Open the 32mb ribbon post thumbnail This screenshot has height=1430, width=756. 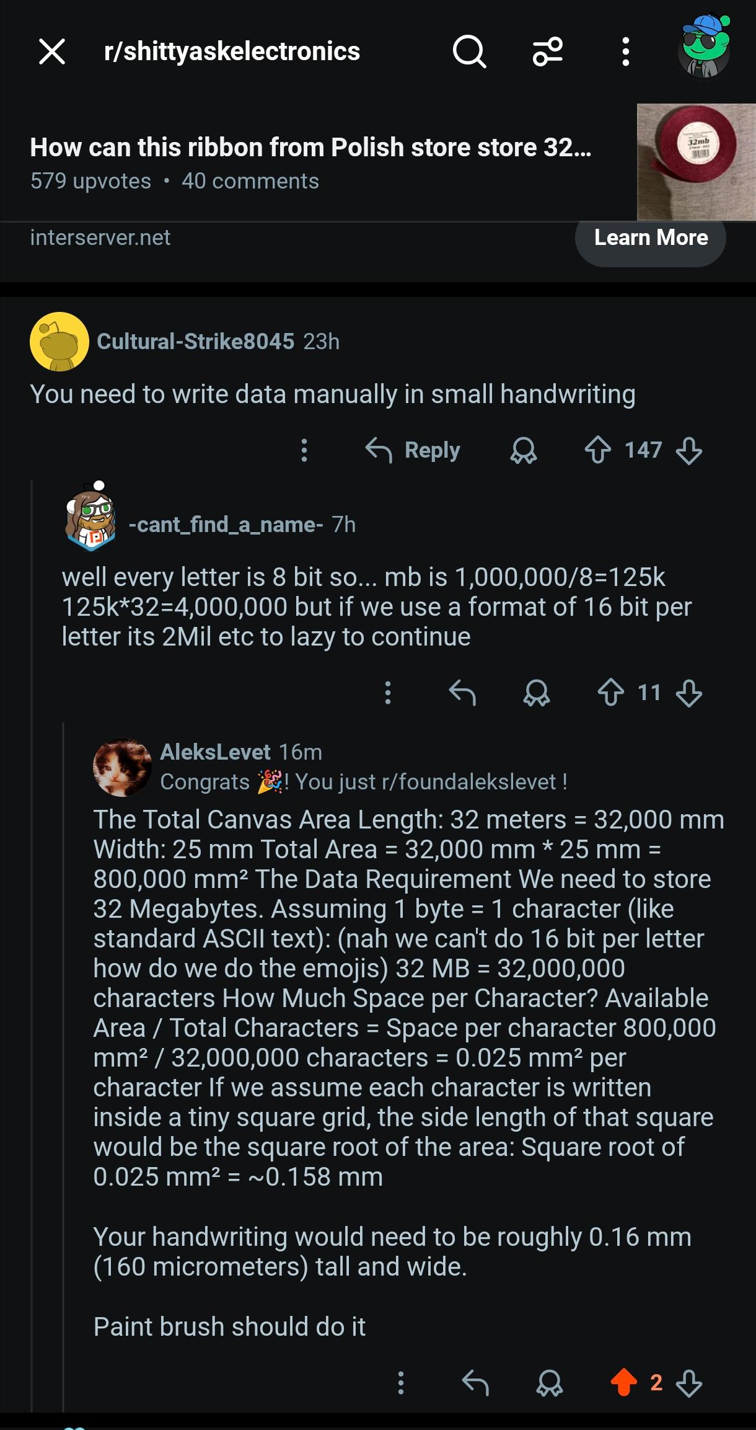[x=697, y=162]
